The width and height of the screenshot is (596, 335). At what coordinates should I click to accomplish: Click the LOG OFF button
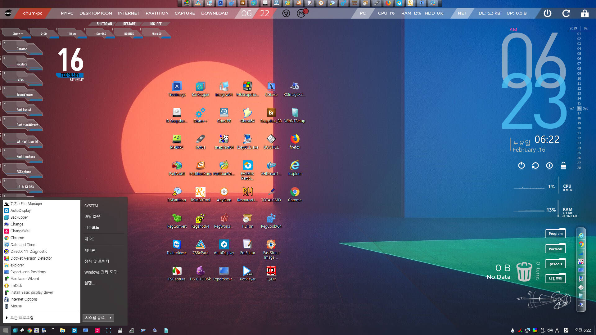point(156,24)
